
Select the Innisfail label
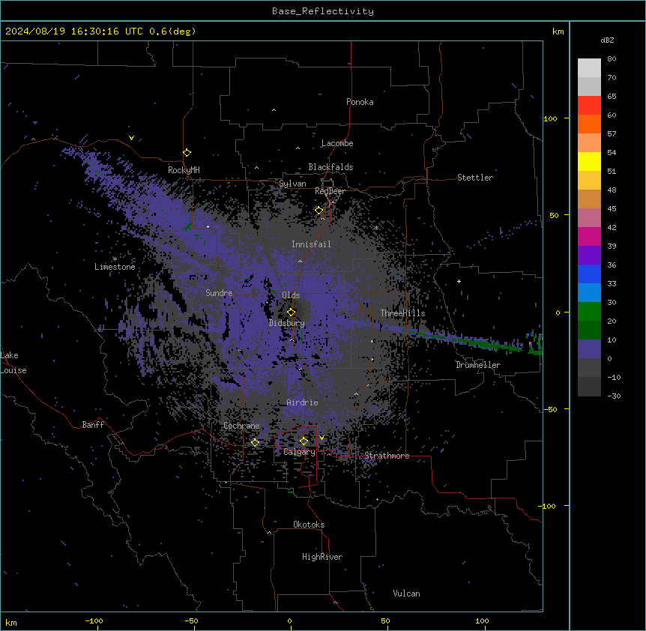point(311,244)
